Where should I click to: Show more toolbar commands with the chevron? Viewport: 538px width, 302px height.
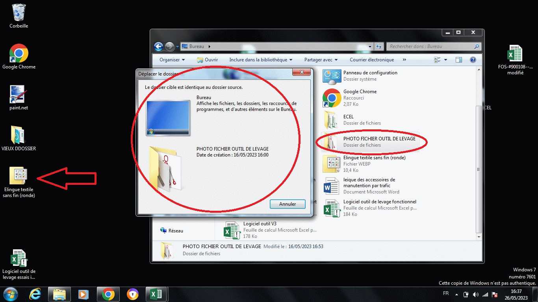point(404,60)
